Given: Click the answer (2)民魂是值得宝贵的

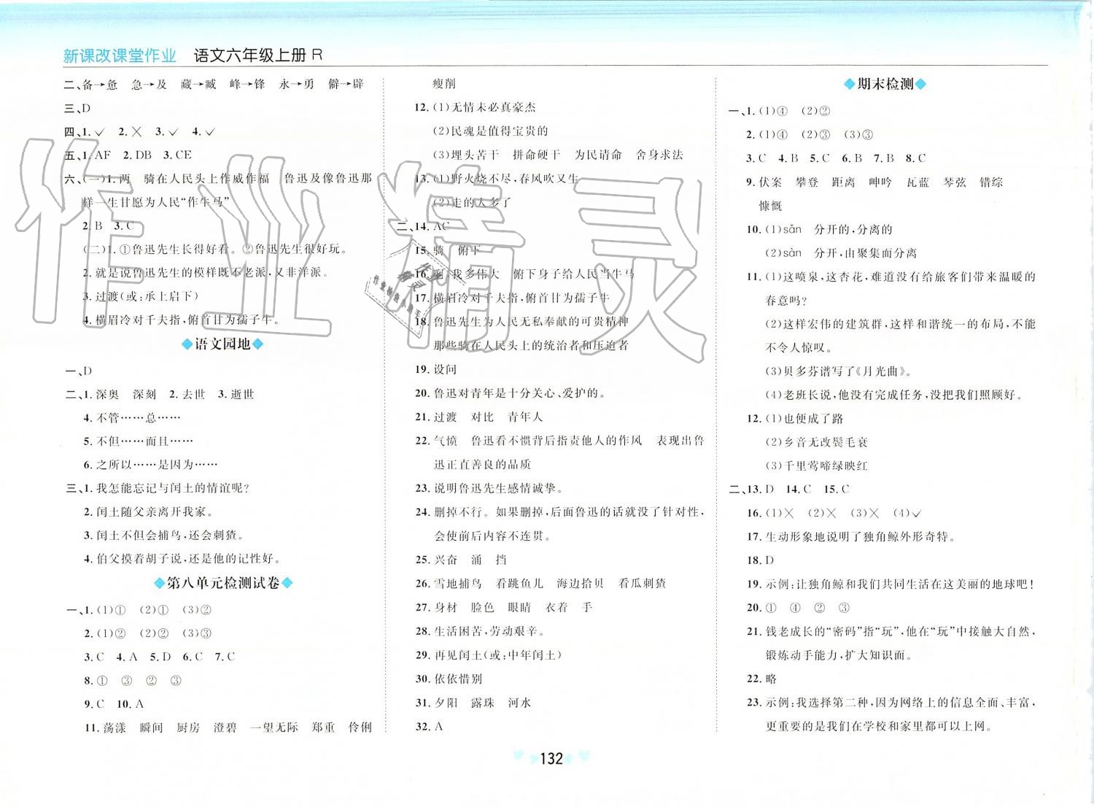Looking at the screenshot, I should (490, 131).
